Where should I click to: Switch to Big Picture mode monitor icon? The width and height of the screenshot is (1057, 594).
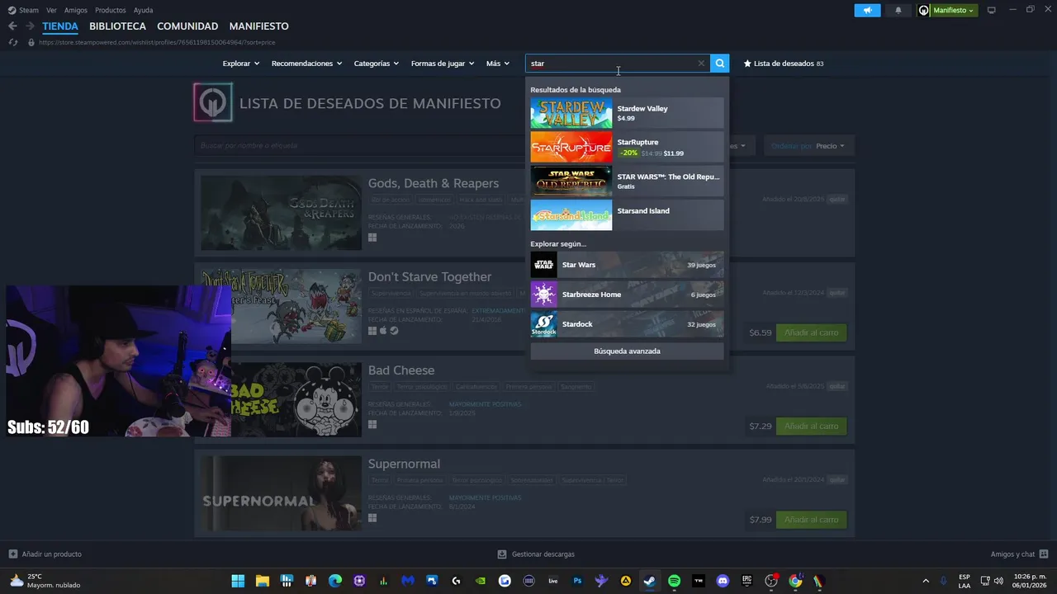click(992, 10)
